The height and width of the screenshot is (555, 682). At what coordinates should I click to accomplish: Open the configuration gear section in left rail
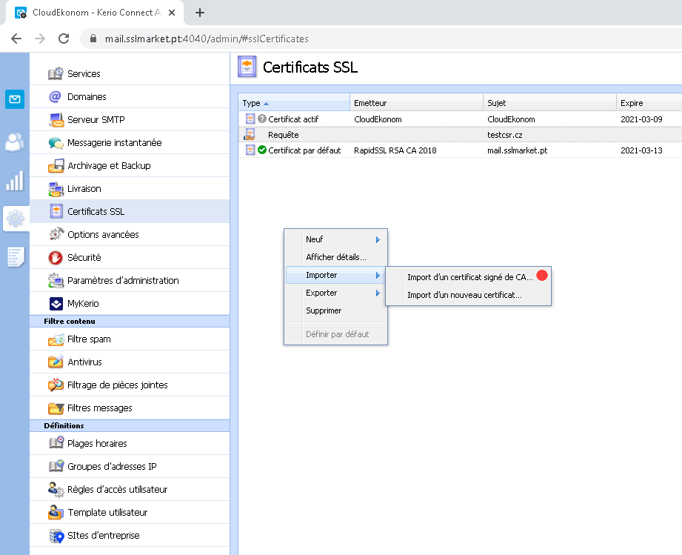coord(16,219)
